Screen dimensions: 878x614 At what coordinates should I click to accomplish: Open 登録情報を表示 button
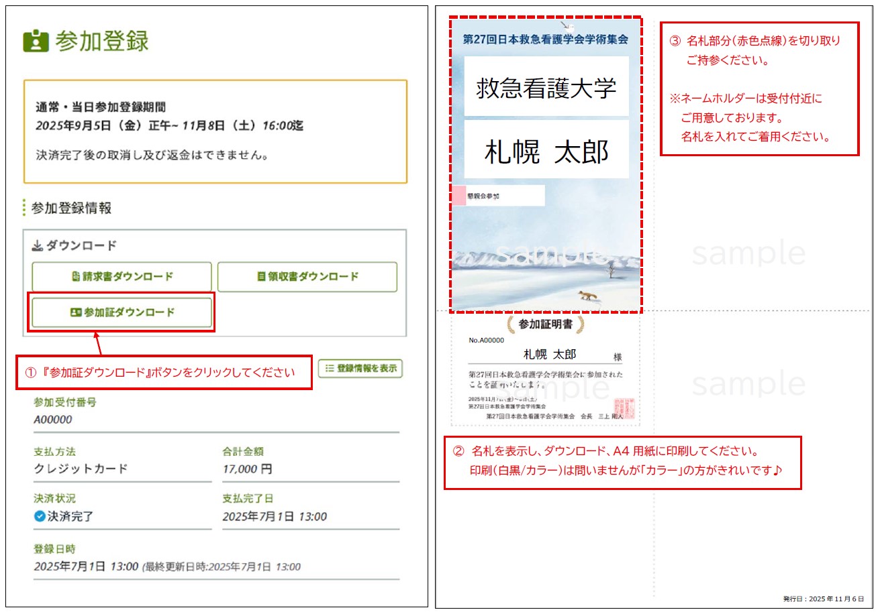[360, 368]
